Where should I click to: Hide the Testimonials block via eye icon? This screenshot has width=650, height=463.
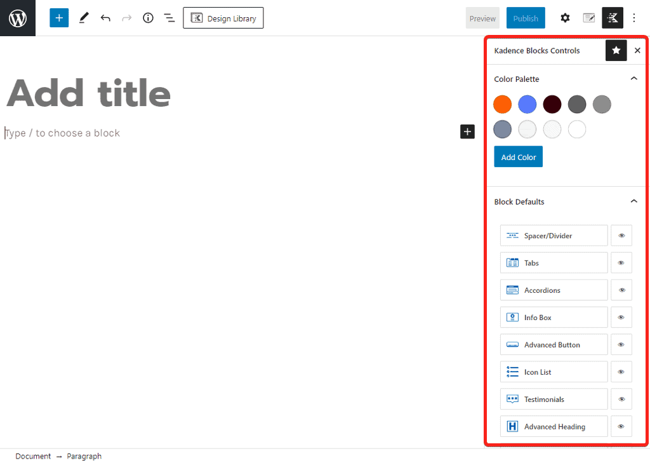point(621,399)
